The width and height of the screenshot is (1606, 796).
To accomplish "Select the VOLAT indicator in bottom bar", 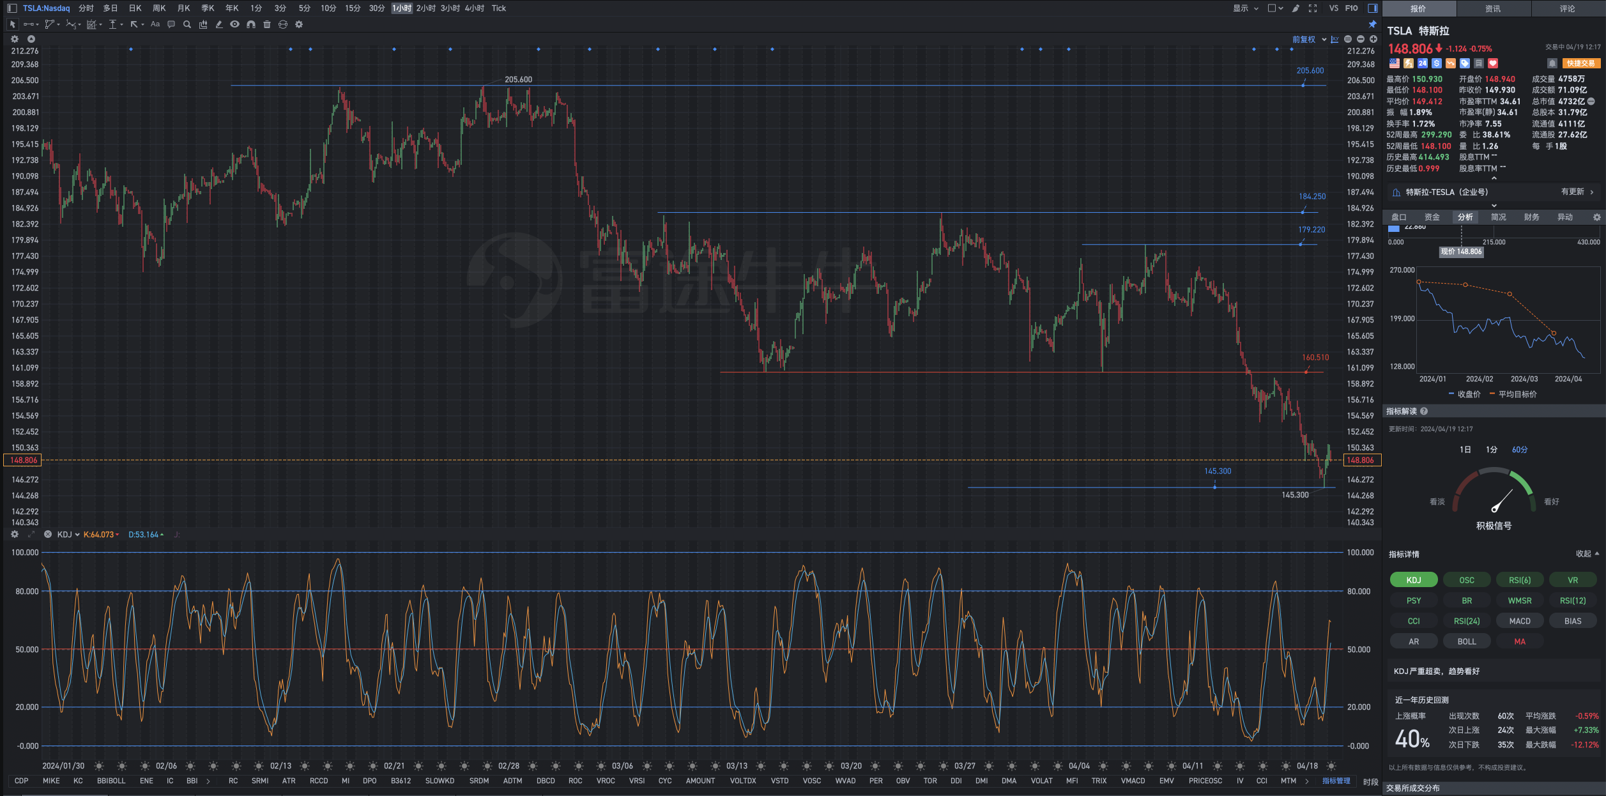I will [1041, 781].
